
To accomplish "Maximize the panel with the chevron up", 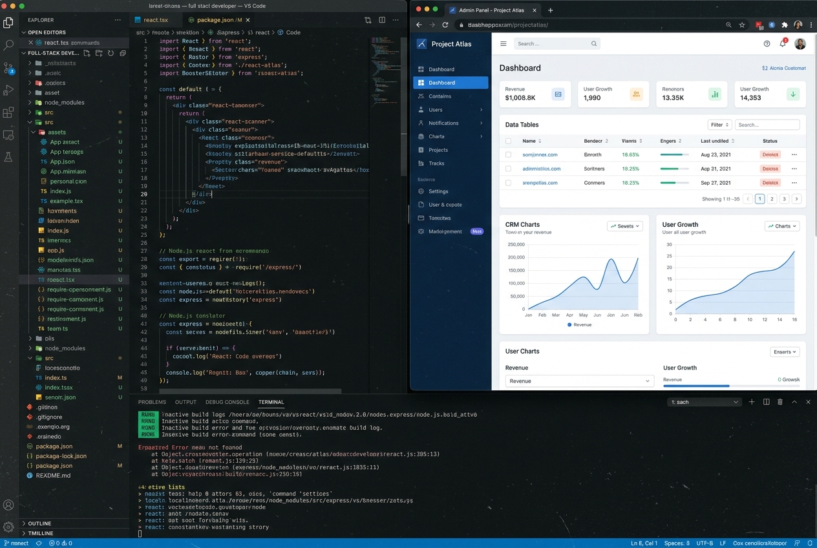I will click(x=794, y=402).
